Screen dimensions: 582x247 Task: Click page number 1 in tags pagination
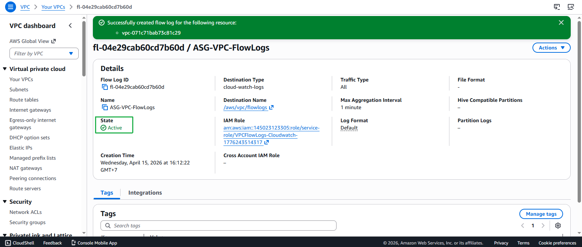[x=533, y=226]
